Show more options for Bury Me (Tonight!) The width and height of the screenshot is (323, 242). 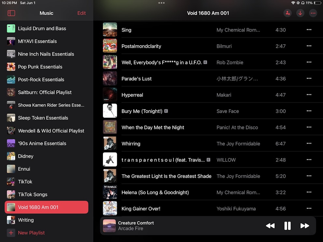[309, 111]
